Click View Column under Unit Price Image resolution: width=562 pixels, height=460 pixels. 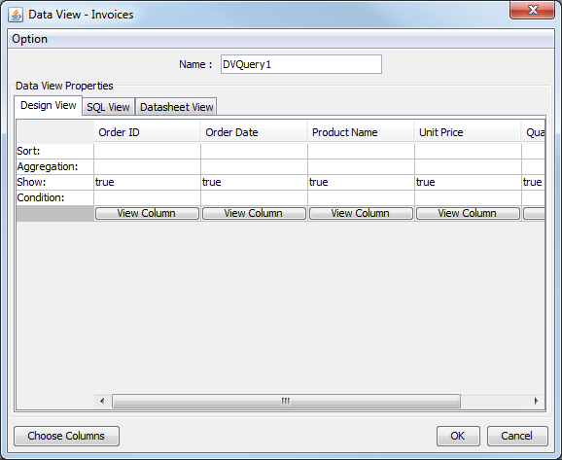468,213
